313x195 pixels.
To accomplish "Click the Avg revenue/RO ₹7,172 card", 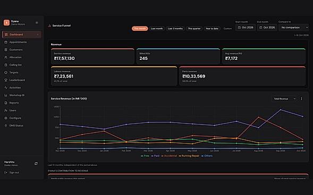I will (264, 56).
